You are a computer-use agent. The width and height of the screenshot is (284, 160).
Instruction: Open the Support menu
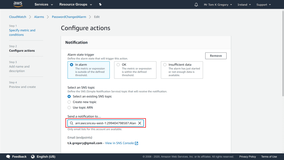coord(263,5)
